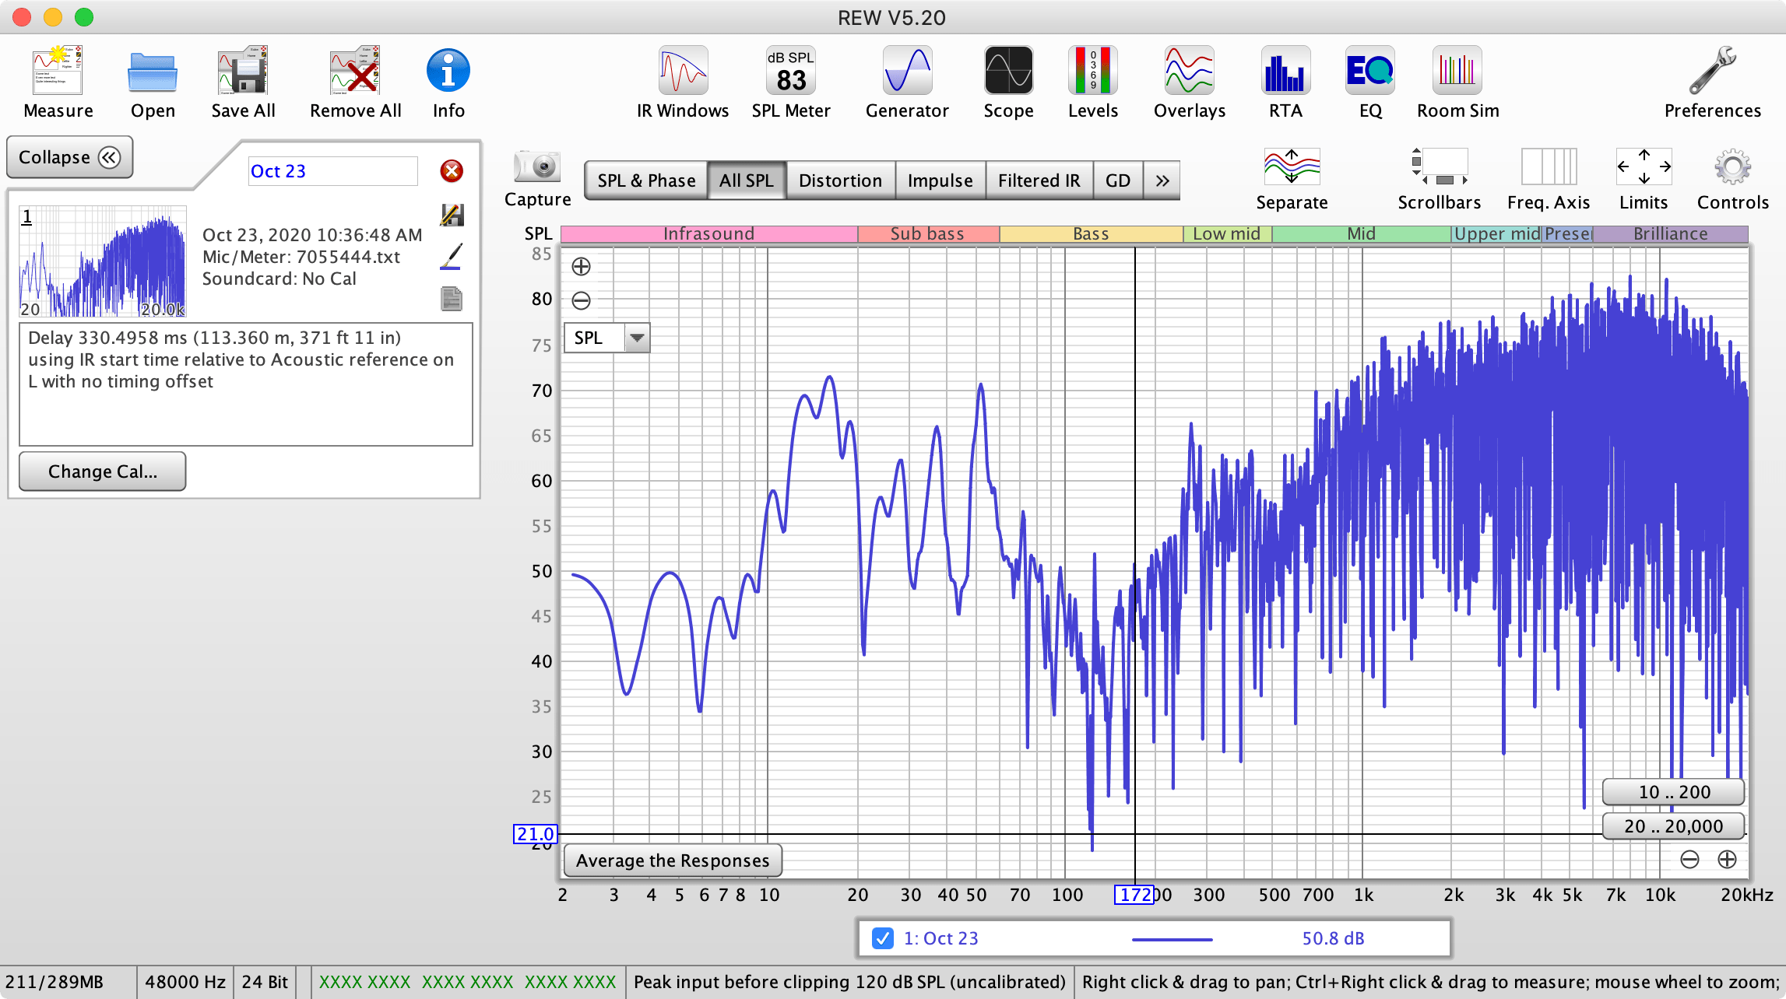Click the Oct 23 measurement name field
This screenshot has width=1786, height=999.
(332, 171)
